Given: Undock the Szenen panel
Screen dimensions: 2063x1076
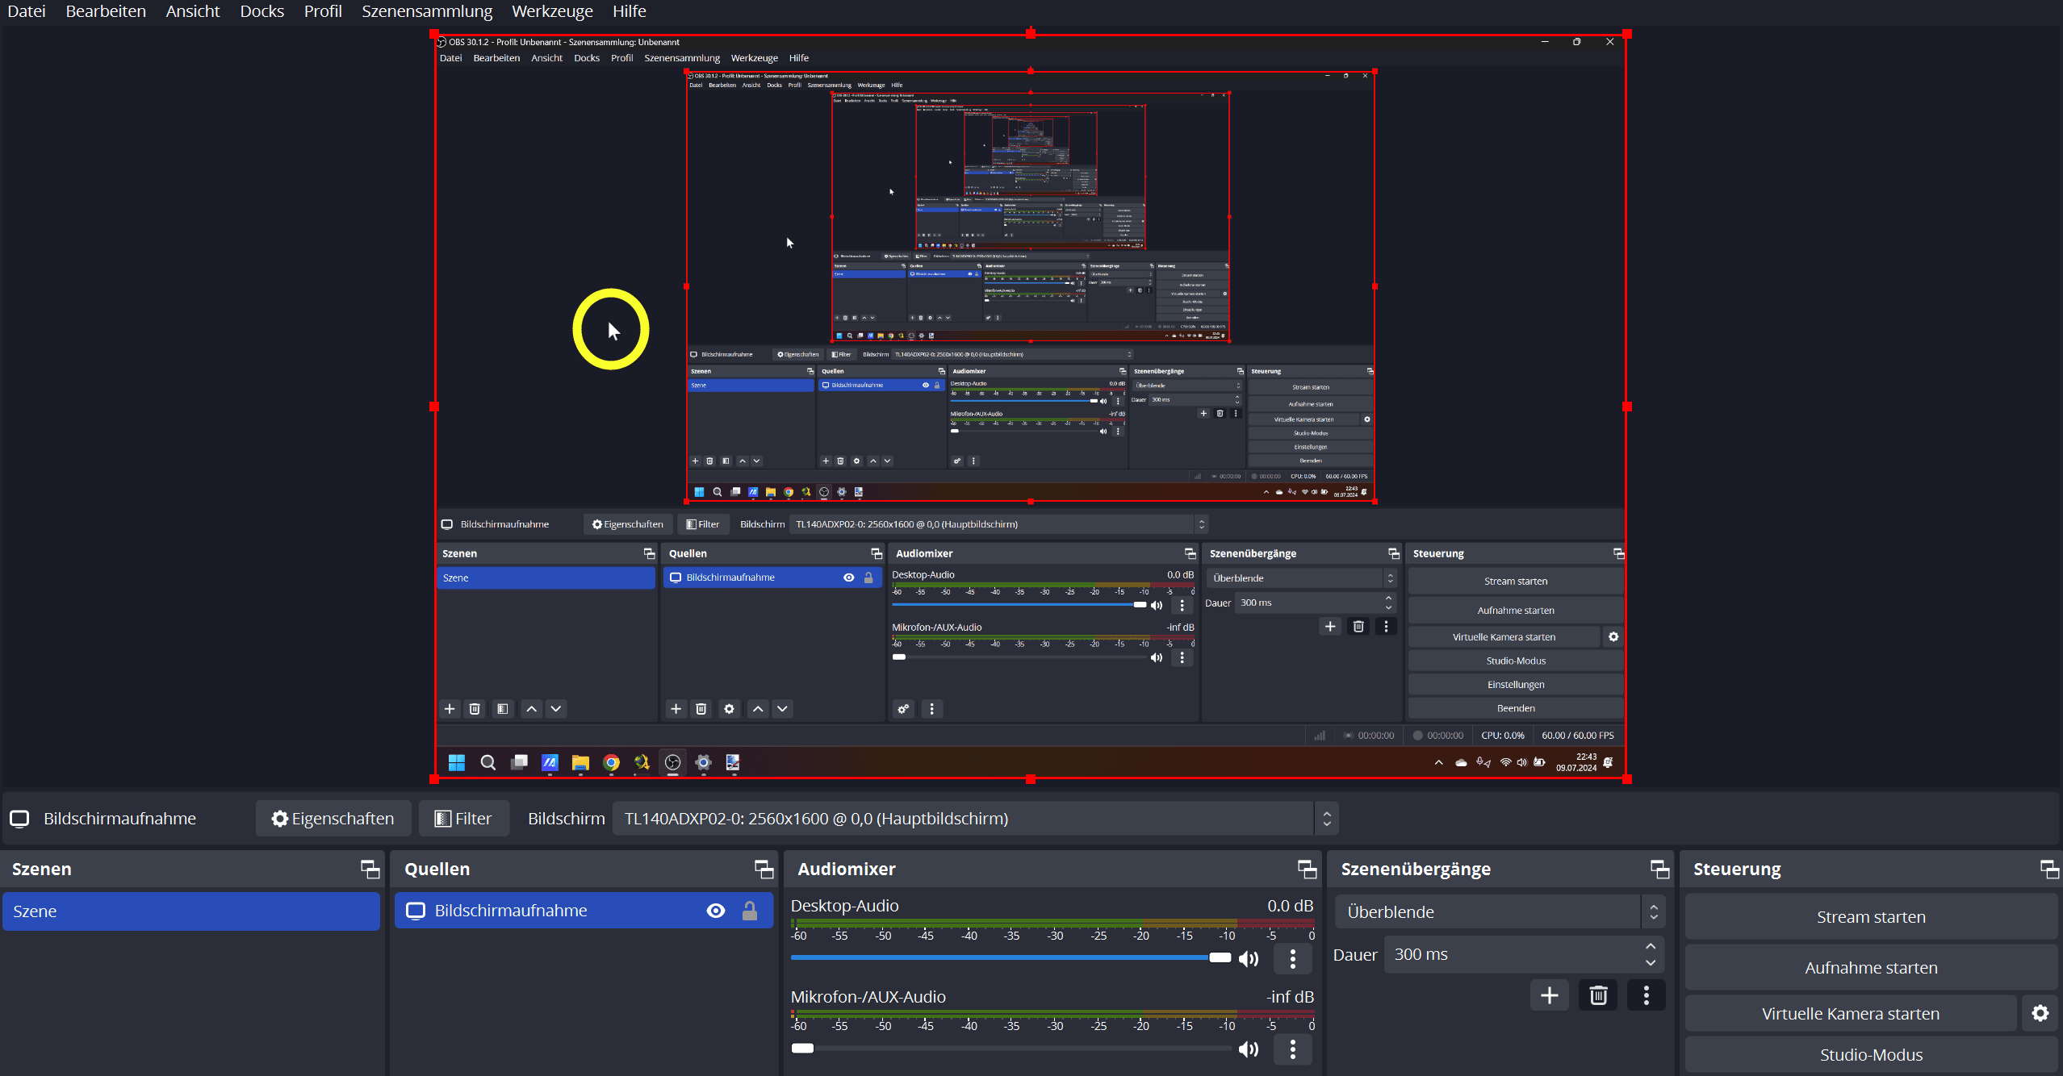Looking at the screenshot, I should 370,869.
